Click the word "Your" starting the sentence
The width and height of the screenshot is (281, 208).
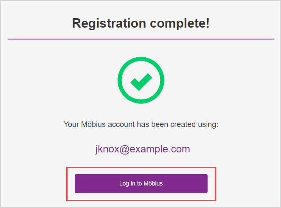[71, 125]
